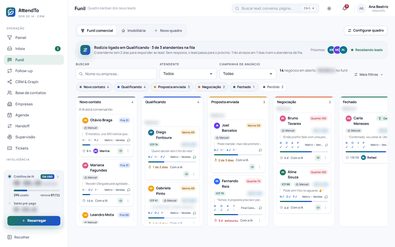Open CRM & Graph in sidebar
The width and height of the screenshot is (395, 247).
click(34, 82)
